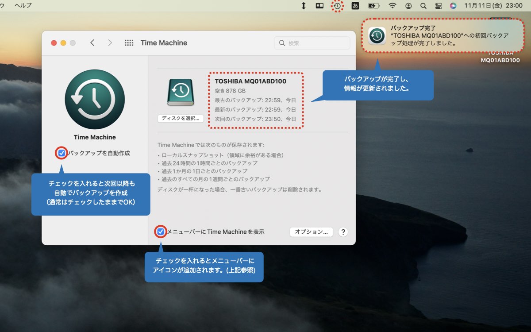Click ディスクを選択... button
Viewport: 531px width, 332px height.
[x=181, y=119]
